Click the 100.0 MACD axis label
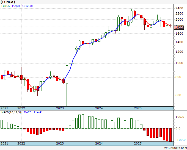The width and height of the screenshot is (187, 150). point(180,117)
